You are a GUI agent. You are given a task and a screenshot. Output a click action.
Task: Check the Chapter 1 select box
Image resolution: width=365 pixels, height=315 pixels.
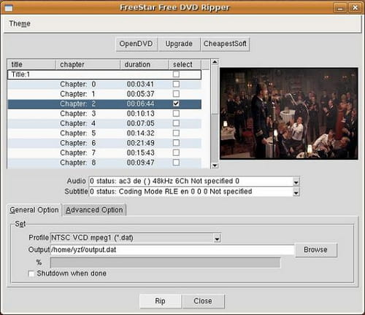pos(176,94)
